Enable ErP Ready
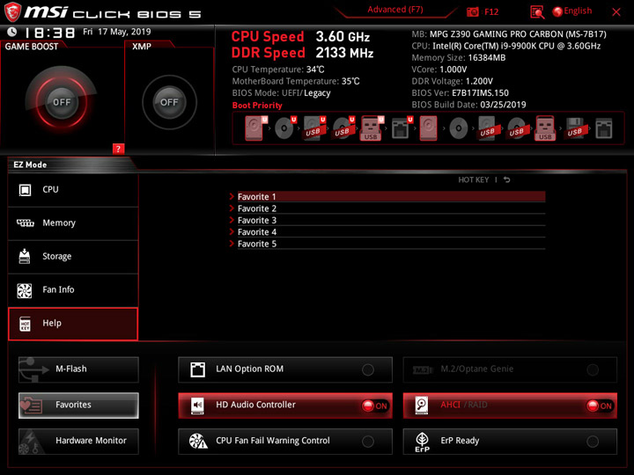The height and width of the screenshot is (475, 634). pyautogui.click(x=510, y=441)
